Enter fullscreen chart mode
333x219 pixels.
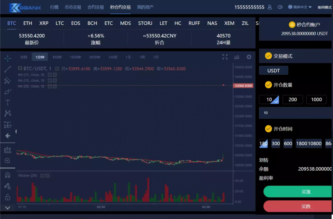pos(225,57)
